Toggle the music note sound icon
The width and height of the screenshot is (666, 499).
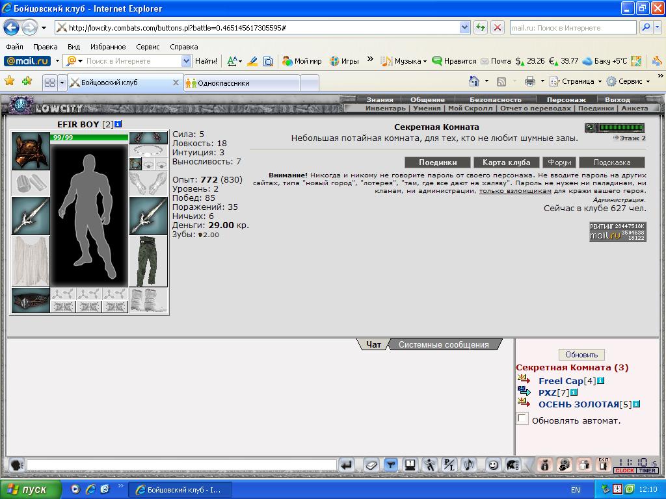click(469, 465)
